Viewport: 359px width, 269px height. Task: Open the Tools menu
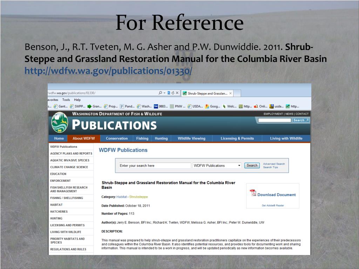pyautogui.click(x=66, y=100)
